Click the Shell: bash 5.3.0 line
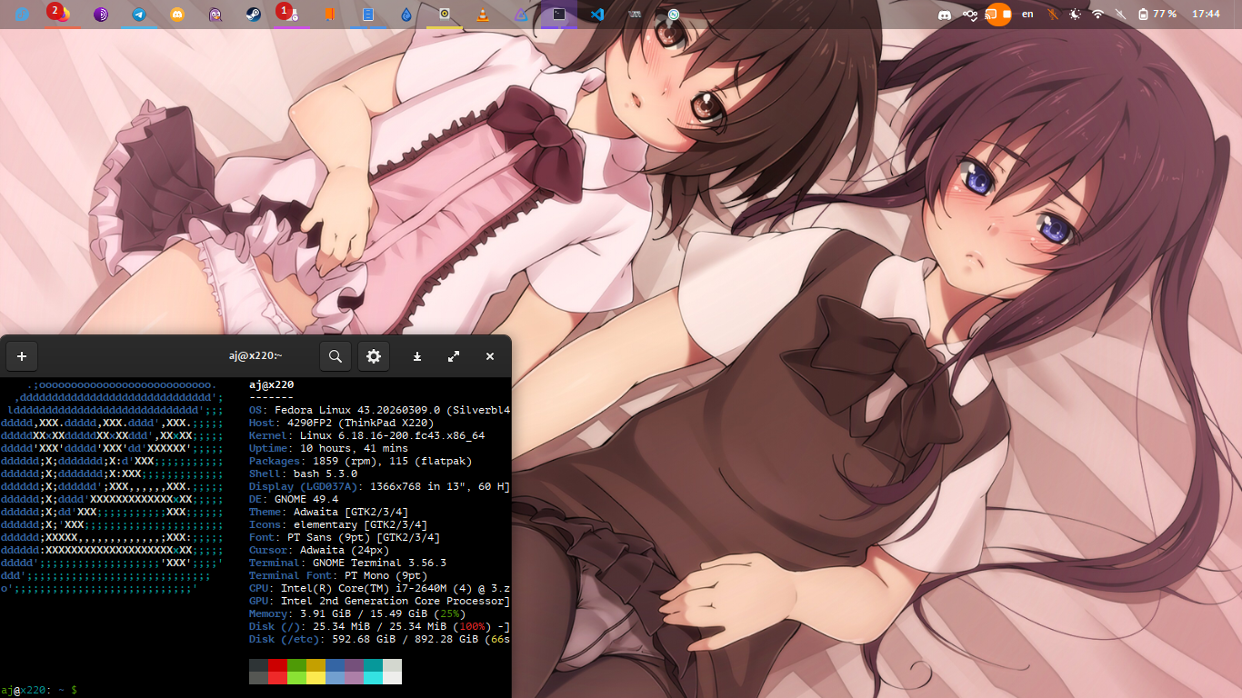Viewport: 1242px width, 698px height. (x=303, y=474)
